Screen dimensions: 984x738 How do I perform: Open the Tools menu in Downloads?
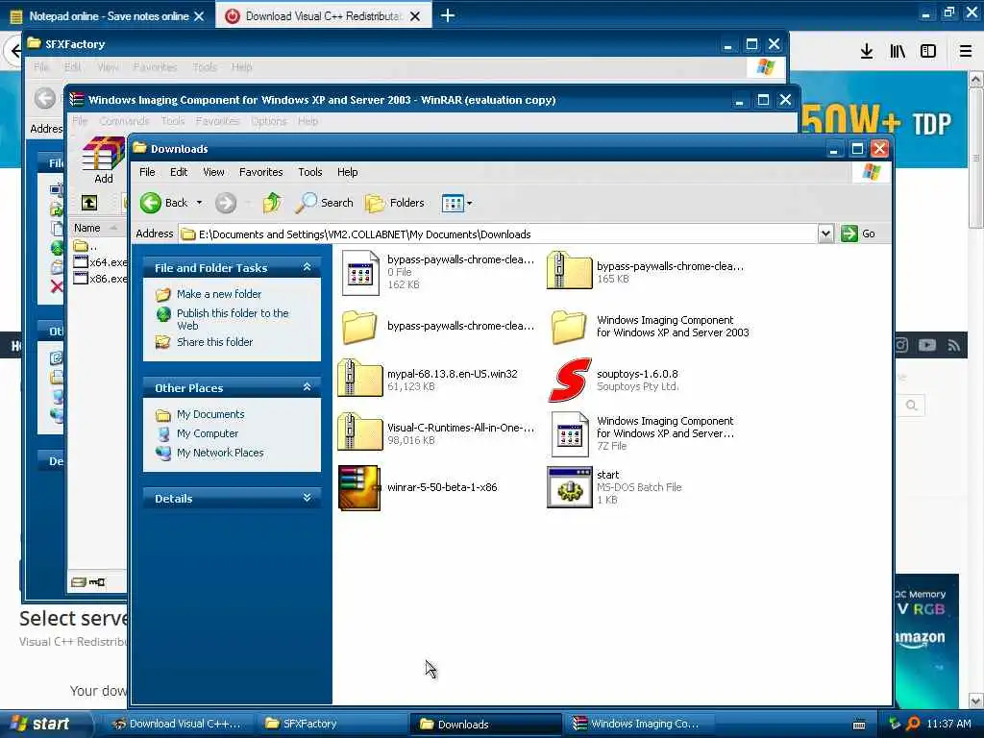click(310, 172)
